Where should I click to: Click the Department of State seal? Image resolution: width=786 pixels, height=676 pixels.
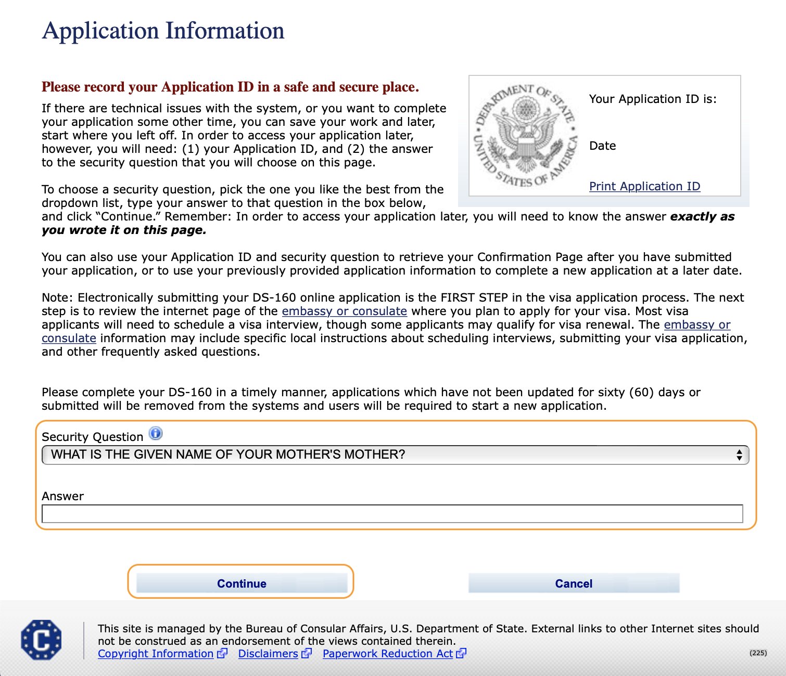[526, 136]
